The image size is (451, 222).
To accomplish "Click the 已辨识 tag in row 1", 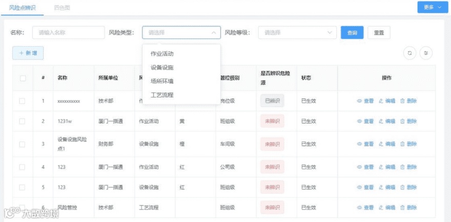I will click(272, 101).
